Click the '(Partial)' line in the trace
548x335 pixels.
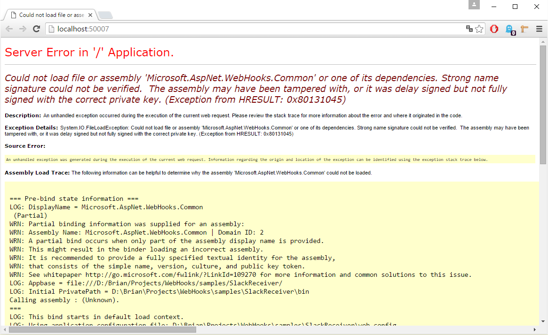click(31, 215)
